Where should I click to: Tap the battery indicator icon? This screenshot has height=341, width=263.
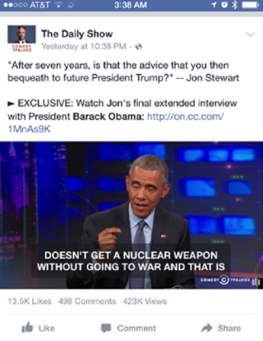point(250,5)
